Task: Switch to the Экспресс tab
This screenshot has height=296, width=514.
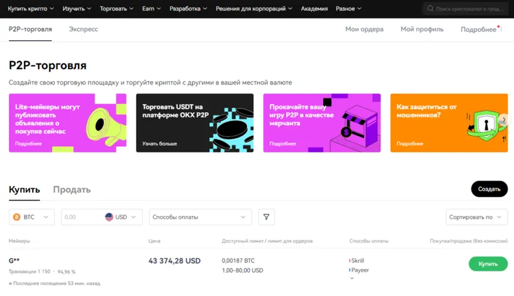Action: [83, 29]
